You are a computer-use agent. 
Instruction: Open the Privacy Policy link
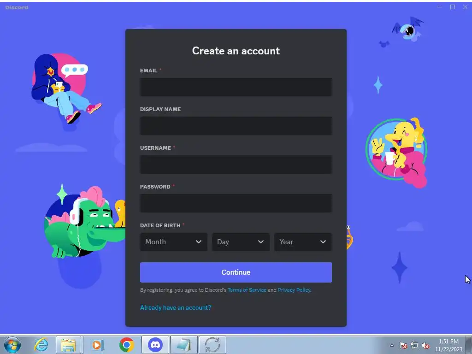click(x=294, y=290)
